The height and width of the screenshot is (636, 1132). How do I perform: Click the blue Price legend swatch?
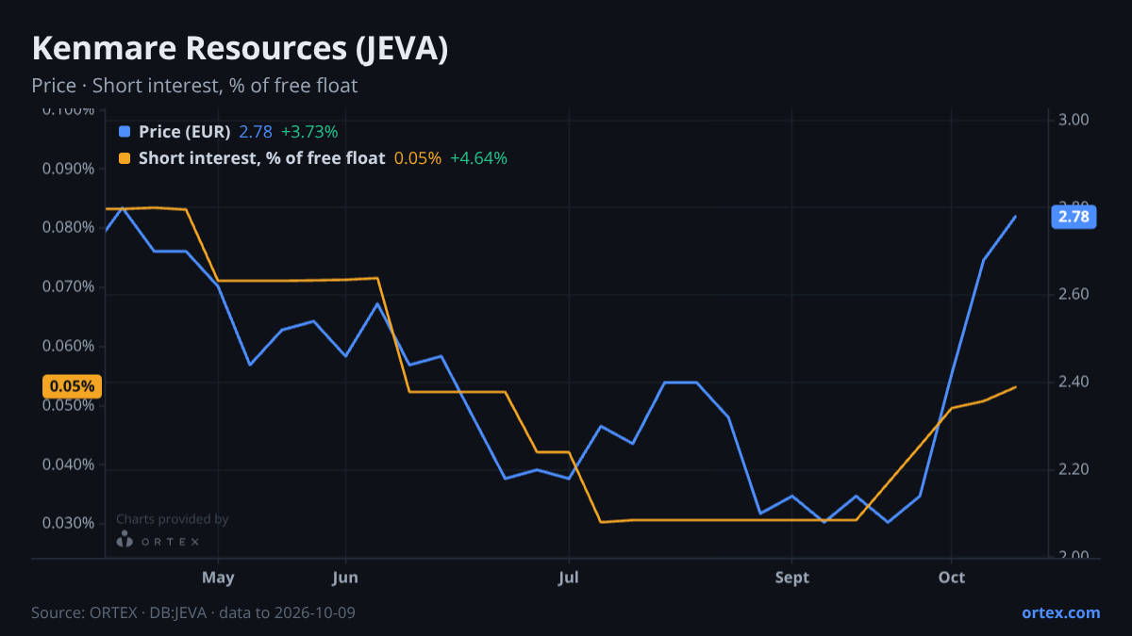coord(125,132)
